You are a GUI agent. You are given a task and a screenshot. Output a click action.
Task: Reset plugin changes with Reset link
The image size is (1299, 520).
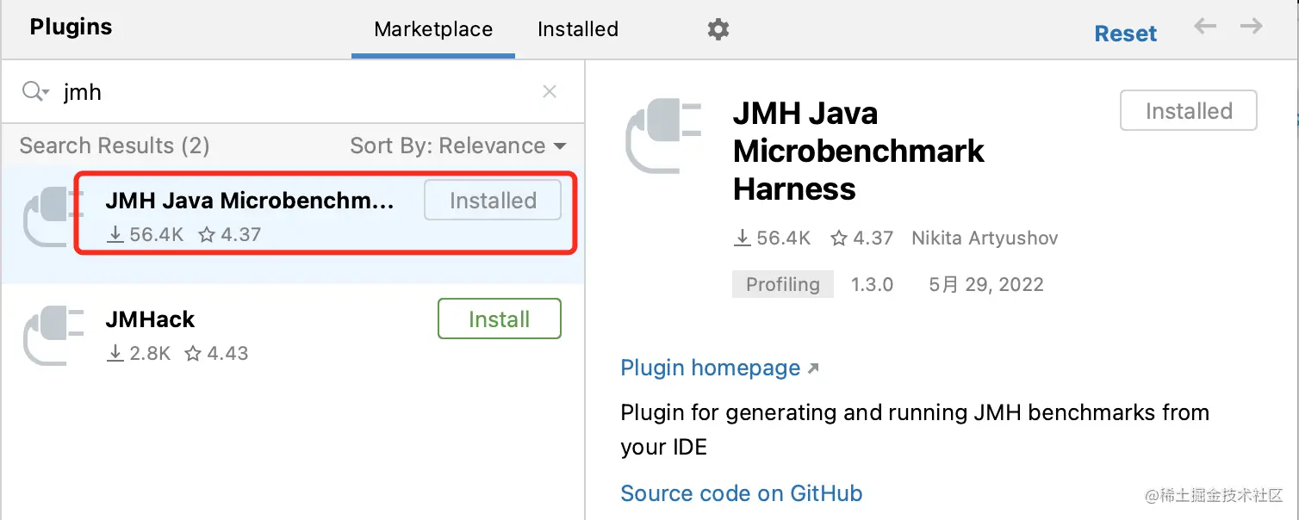pos(1125,34)
